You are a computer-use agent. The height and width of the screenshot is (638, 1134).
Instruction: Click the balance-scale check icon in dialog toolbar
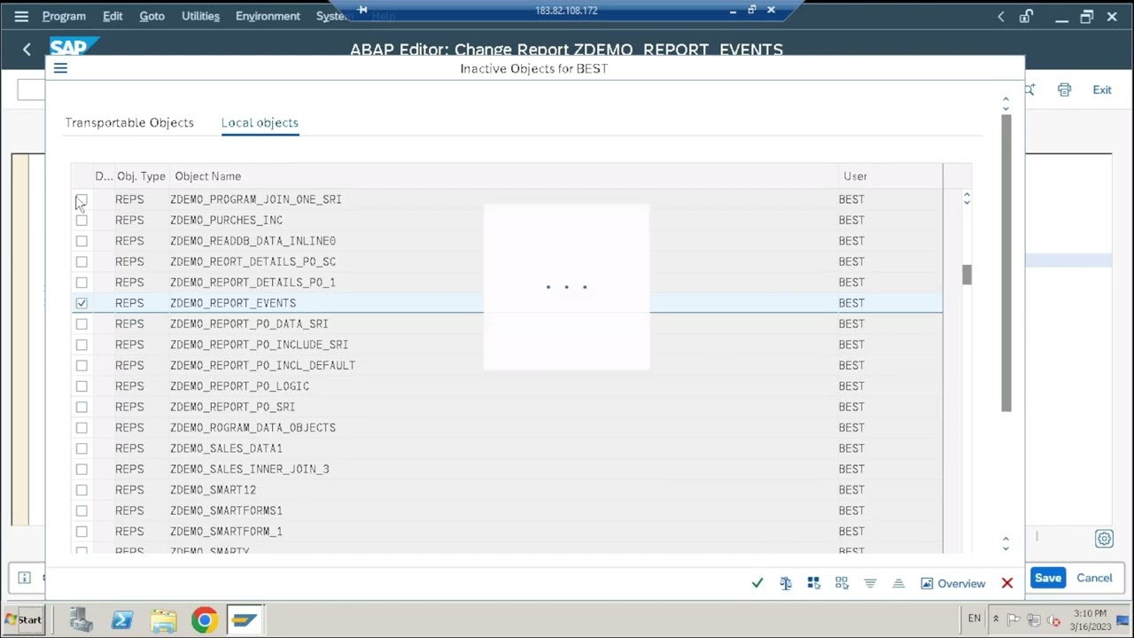[x=786, y=583]
